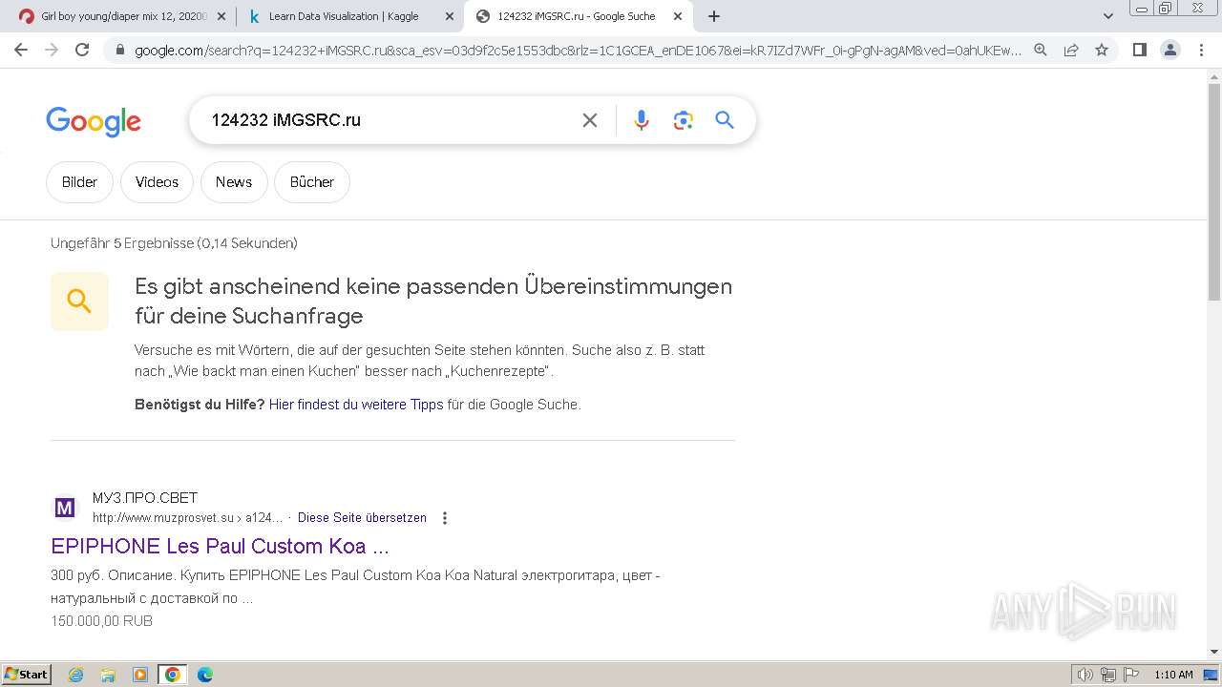Filter results by Bücher

[x=312, y=182]
